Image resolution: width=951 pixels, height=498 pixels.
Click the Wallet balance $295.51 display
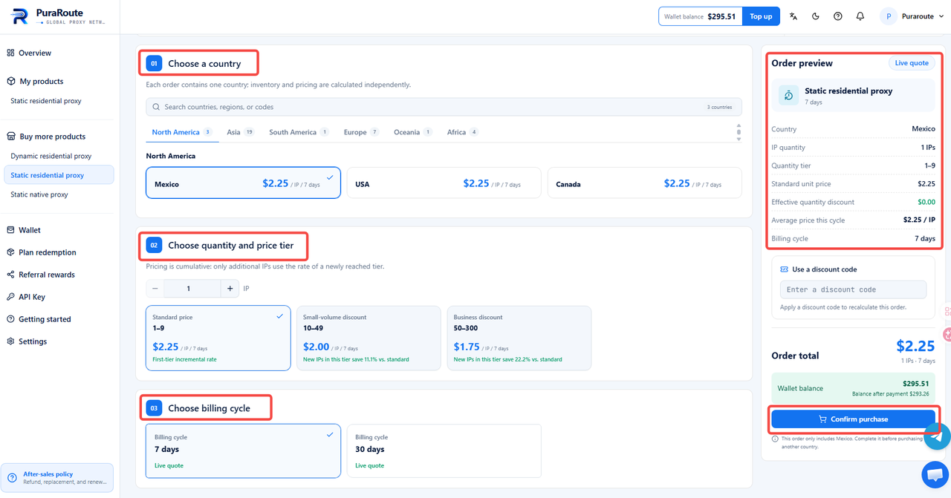[x=700, y=16]
